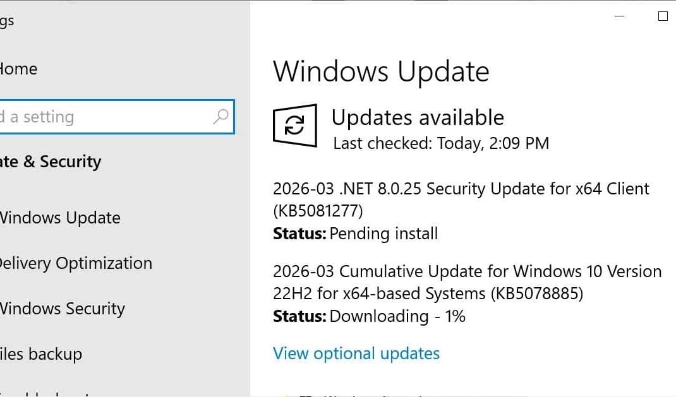Select Files backup in the sidebar

point(41,354)
